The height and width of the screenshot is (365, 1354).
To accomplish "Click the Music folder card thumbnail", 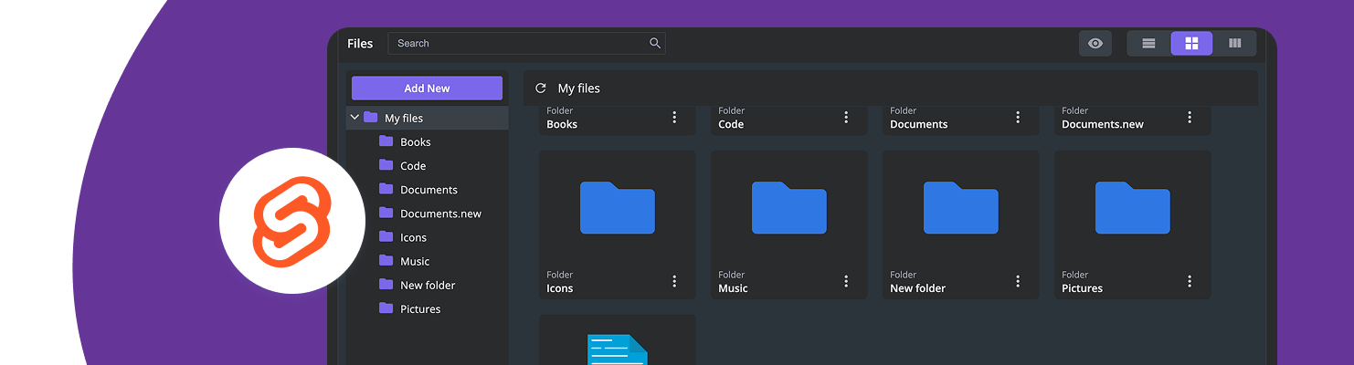I will pos(789,208).
